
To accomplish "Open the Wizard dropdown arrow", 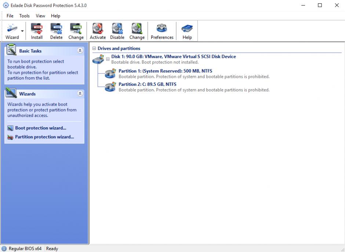I will pos(22,31).
